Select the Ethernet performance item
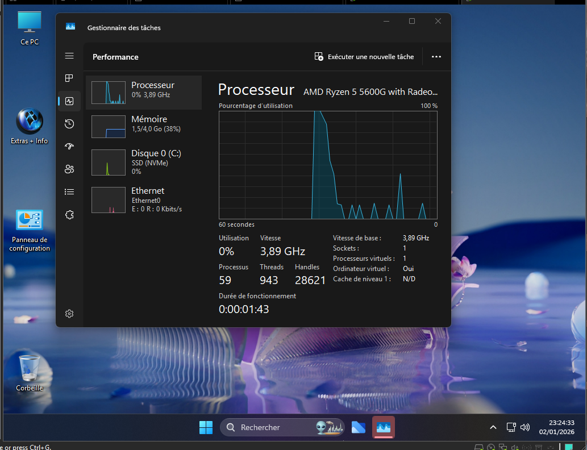The height and width of the screenshot is (450, 587). (x=144, y=199)
